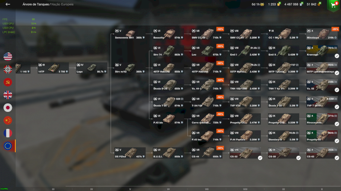This screenshot has width=341, height=191.
Task: Select the France nation flag icon
Action: click(x=8, y=133)
